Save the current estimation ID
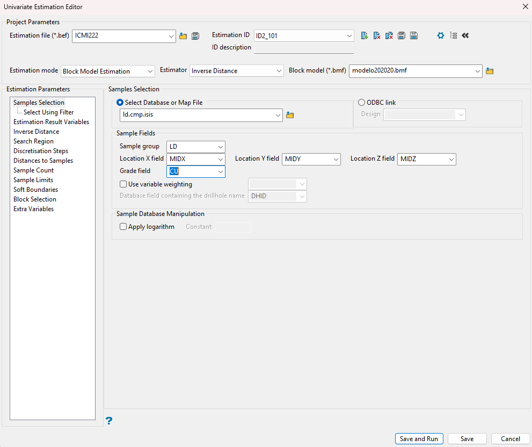The image size is (532, 447). (x=413, y=35)
